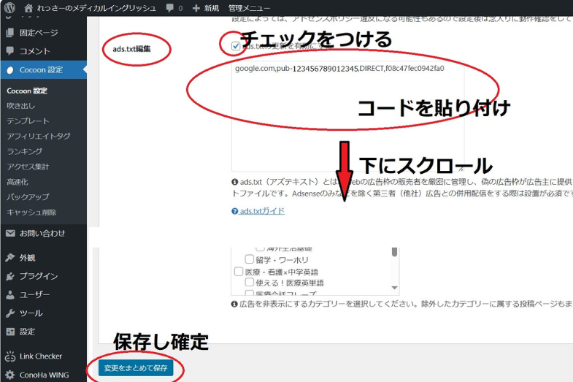Screen dimensions: 573x382
Task: Click the question mark icon beside ads.txtガイド
Action: (x=234, y=211)
